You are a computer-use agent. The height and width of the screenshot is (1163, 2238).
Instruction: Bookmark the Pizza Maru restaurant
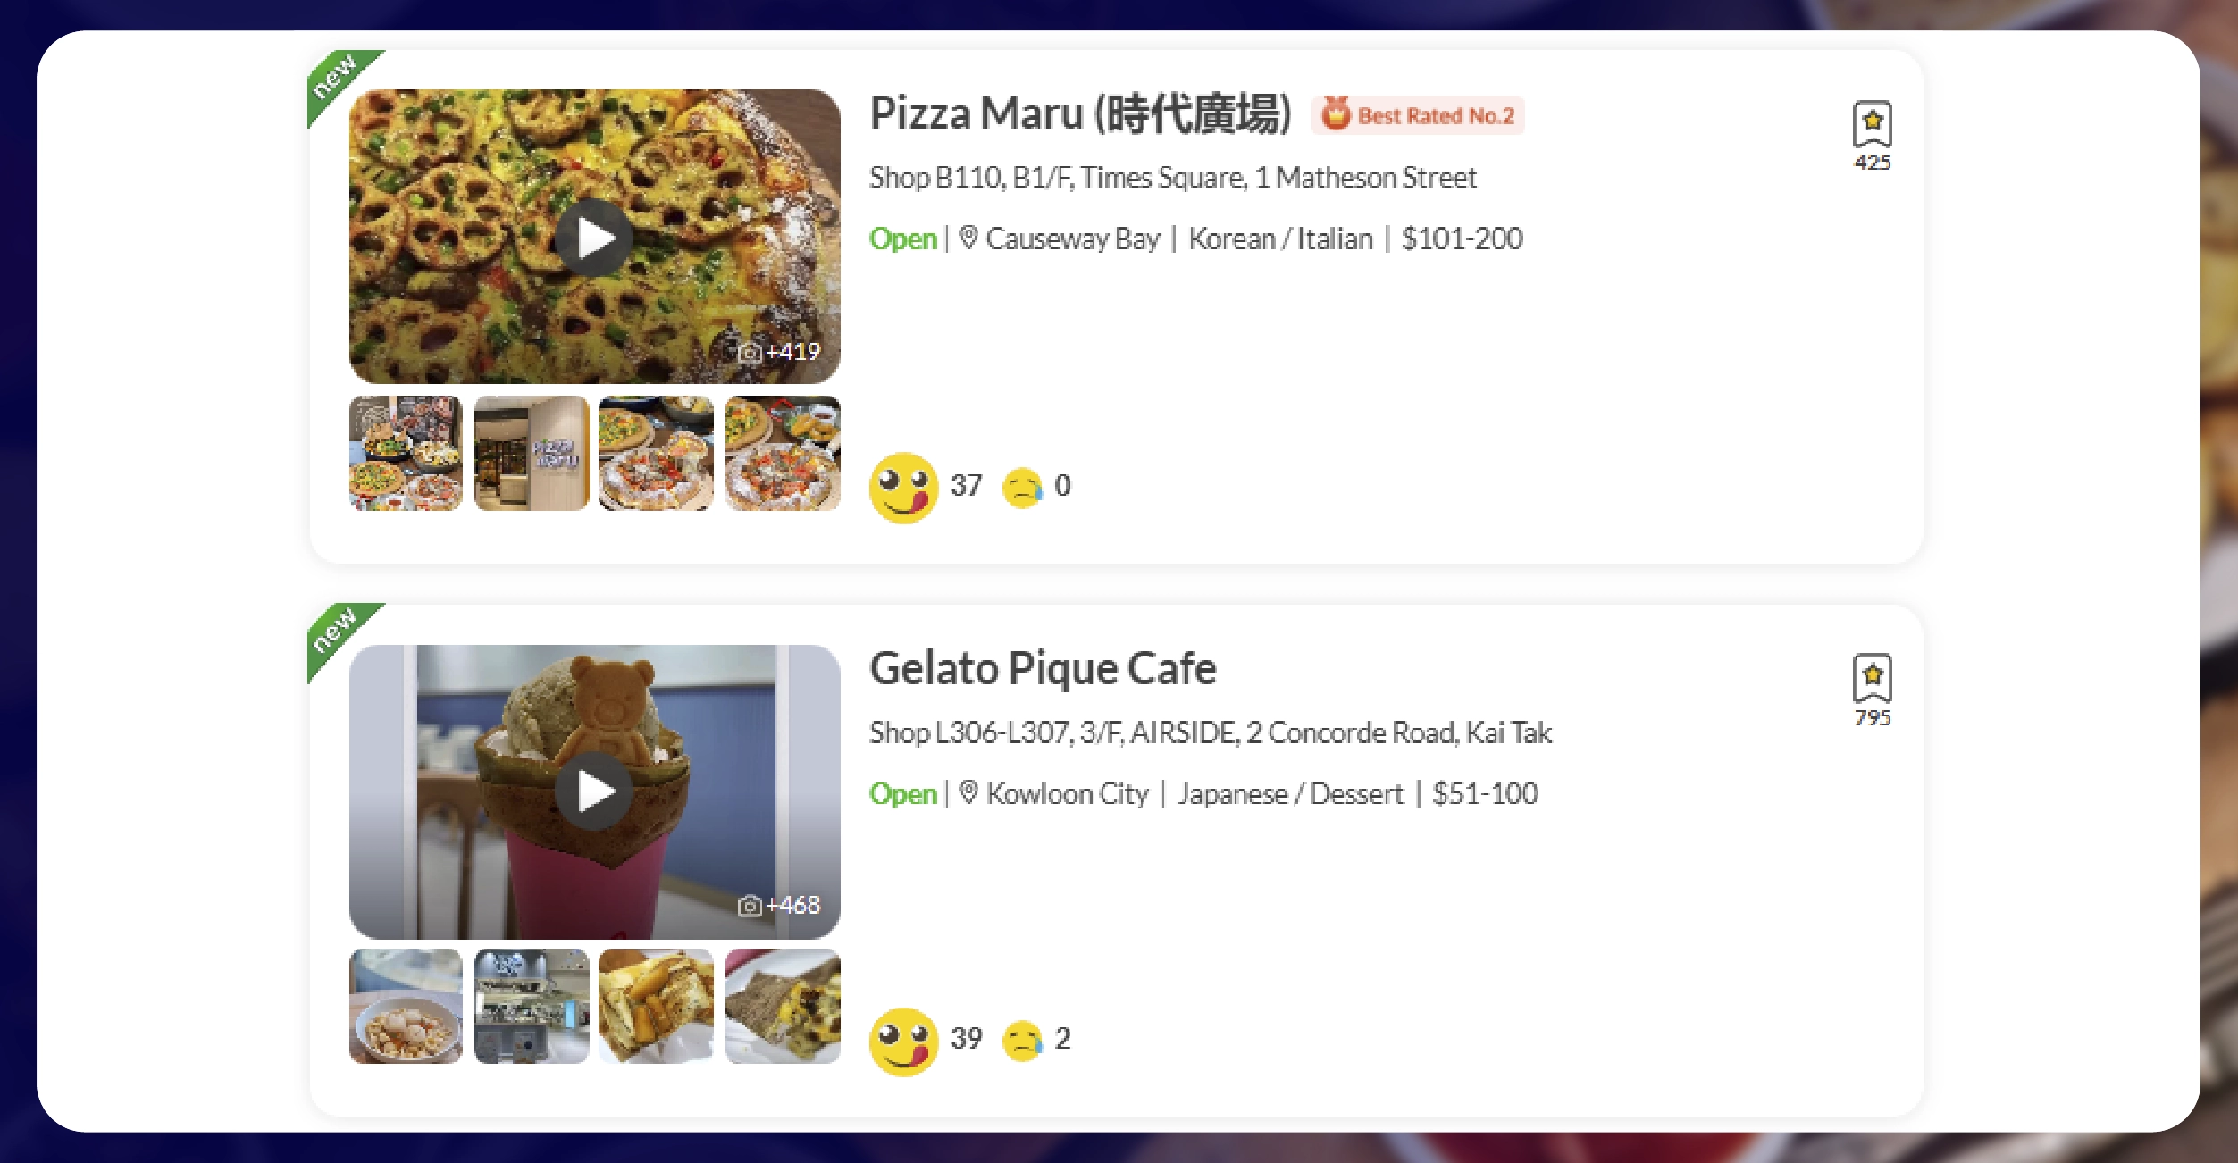(x=1872, y=124)
